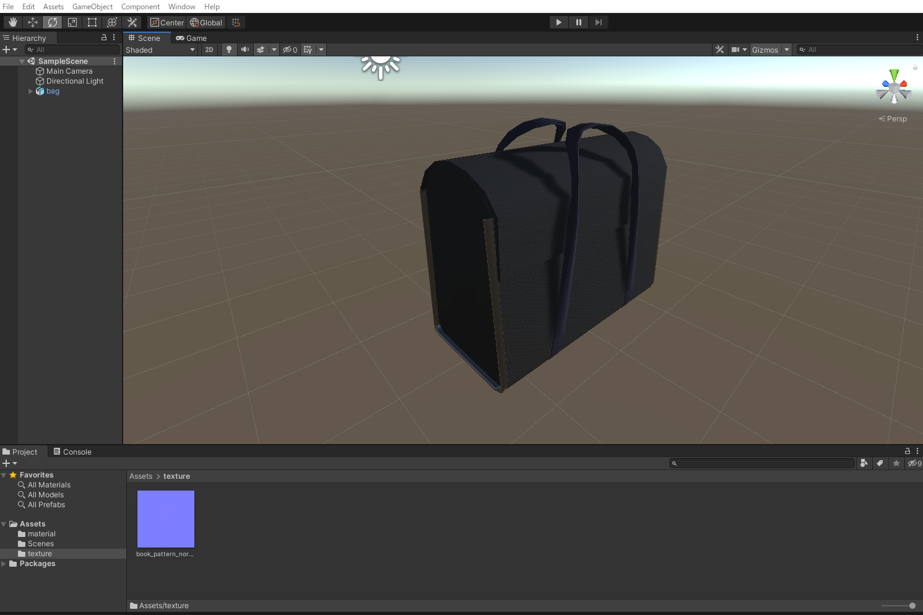Switch tool handle pivot from Center
This screenshot has height=615, width=923.
(167, 22)
